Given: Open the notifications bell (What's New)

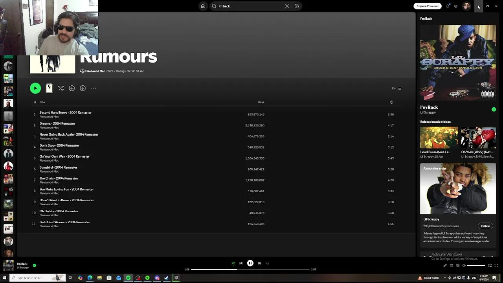Looking at the screenshot, I should (x=448, y=6).
